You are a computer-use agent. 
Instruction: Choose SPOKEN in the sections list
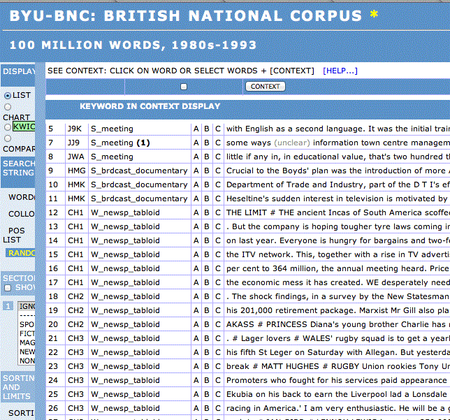pyautogui.click(x=27, y=324)
